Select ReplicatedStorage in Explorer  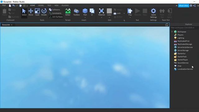click(185, 44)
